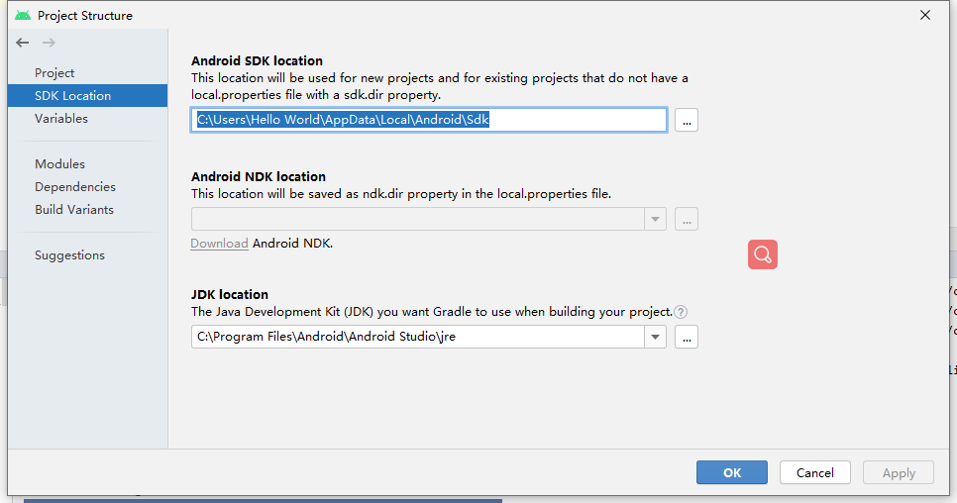Click the Android SDK location path field
This screenshot has height=503, width=957.
[428, 120]
